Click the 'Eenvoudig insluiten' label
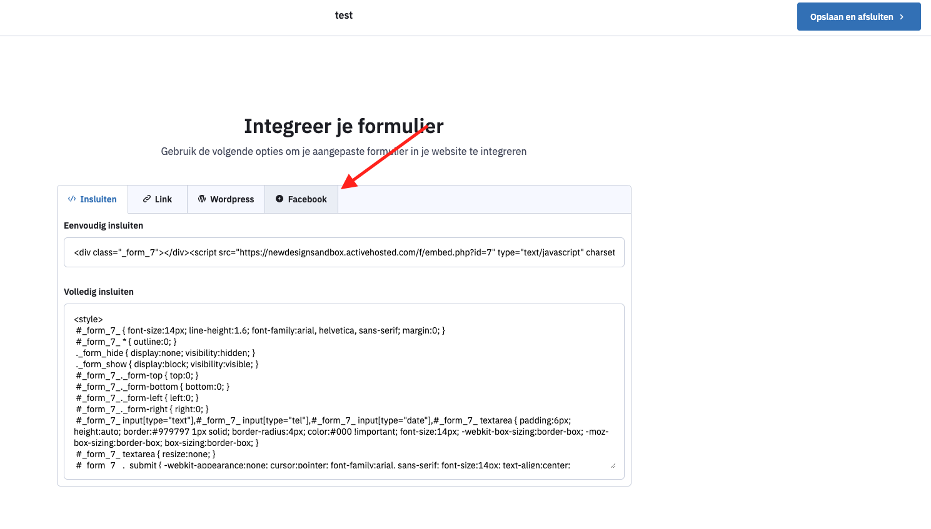 104,225
